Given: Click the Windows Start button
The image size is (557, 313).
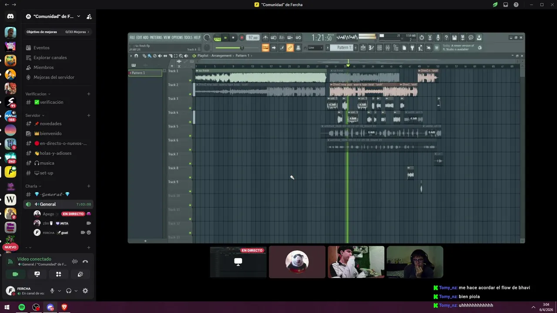Looking at the screenshot, I should coord(7,307).
